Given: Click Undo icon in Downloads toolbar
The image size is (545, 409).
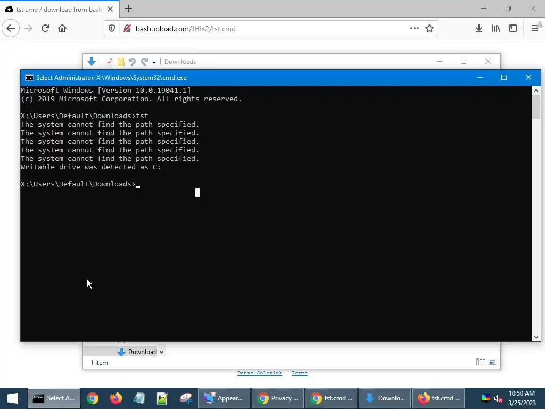Looking at the screenshot, I should (132, 62).
